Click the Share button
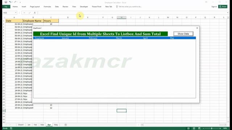The height and width of the screenshot is (130, 232). pyautogui.click(x=223, y=6)
